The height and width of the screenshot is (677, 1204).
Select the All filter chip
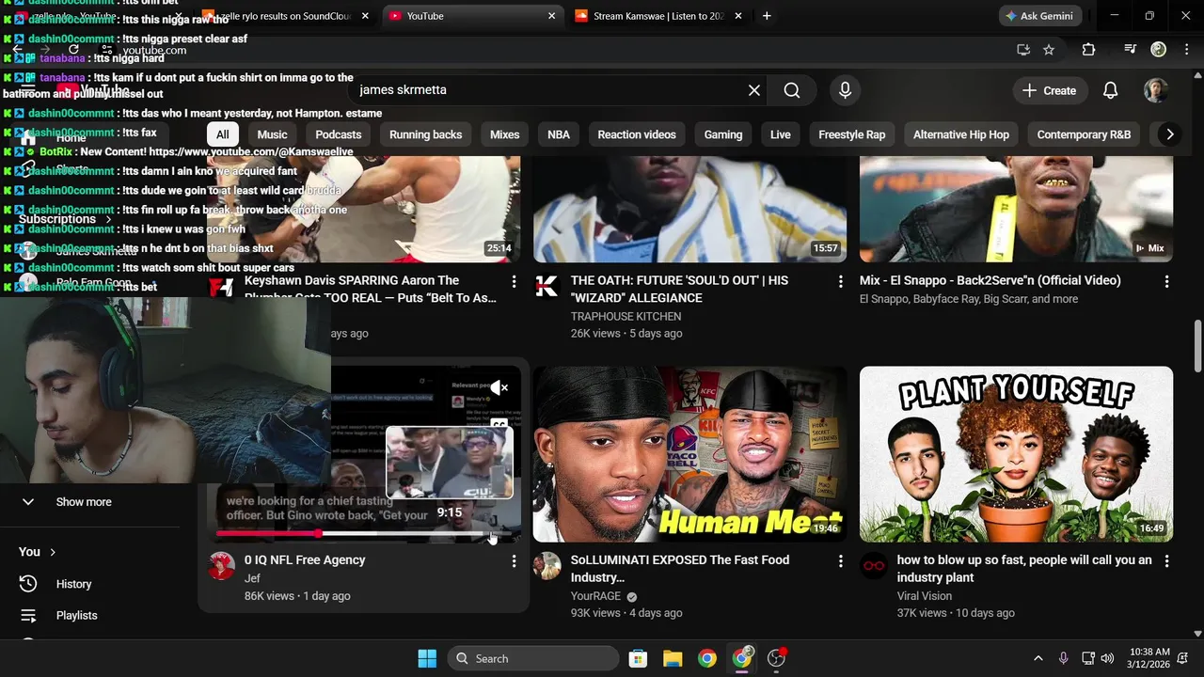coord(223,134)
